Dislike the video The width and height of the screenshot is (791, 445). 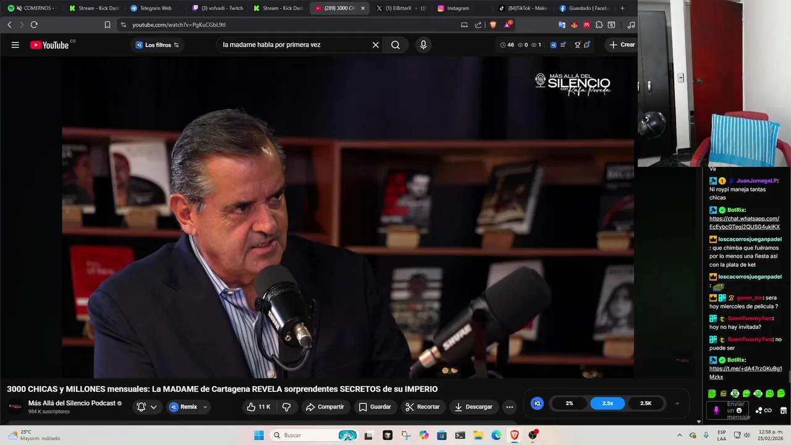(286, 407)
